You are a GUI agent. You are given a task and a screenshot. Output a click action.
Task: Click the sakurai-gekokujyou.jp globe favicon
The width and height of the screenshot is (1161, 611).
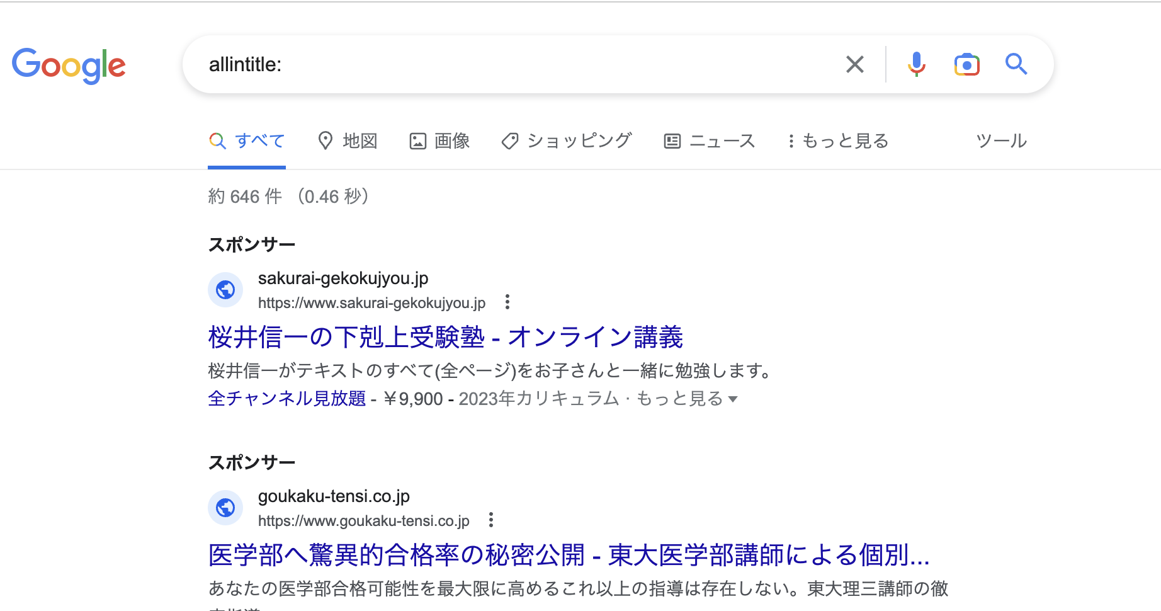pyautogui.click(x=225, y=290)
